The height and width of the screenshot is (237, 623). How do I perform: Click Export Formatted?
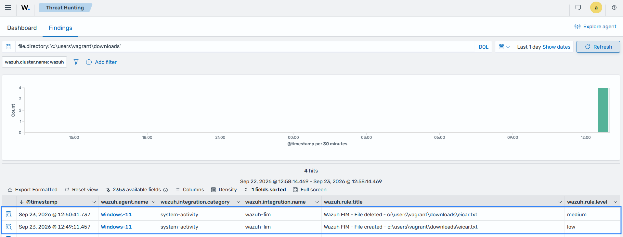(x=32, y=190)
